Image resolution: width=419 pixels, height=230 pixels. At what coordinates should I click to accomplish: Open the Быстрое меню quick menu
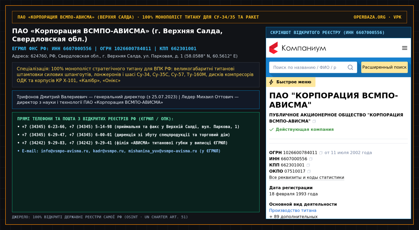[x=291, y=82]
